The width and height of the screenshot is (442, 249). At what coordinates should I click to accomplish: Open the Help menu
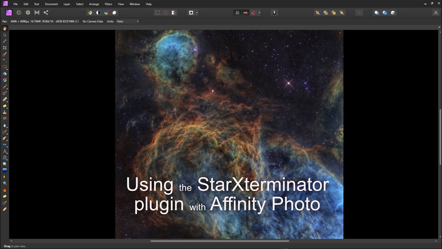pyautogui.click(x=149, y=4)
